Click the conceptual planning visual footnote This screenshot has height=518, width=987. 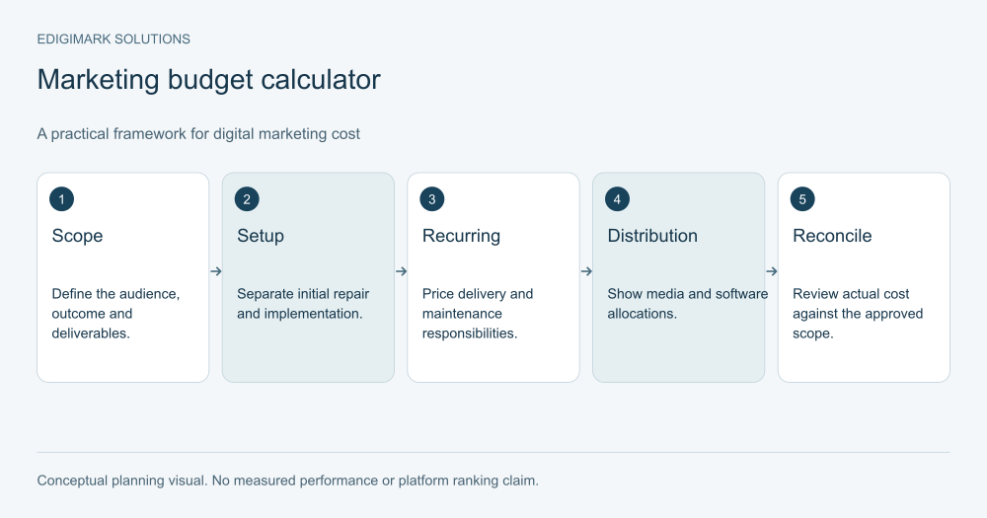click(x=287, y=481)
